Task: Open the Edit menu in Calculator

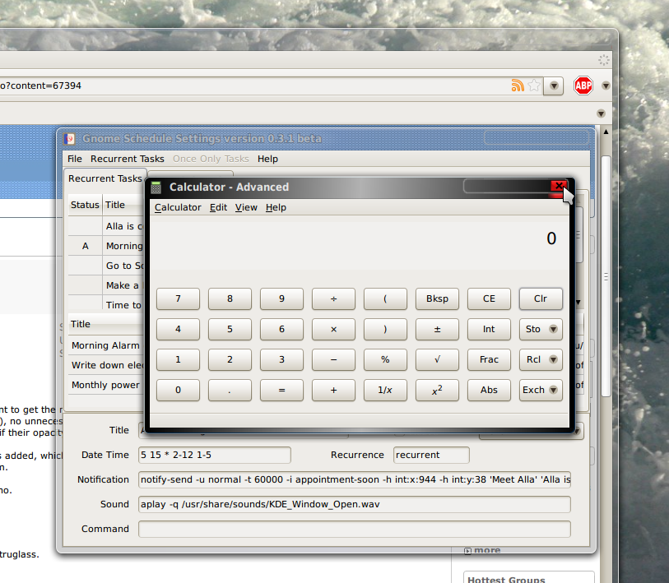Action: click(x=218, y=207)
